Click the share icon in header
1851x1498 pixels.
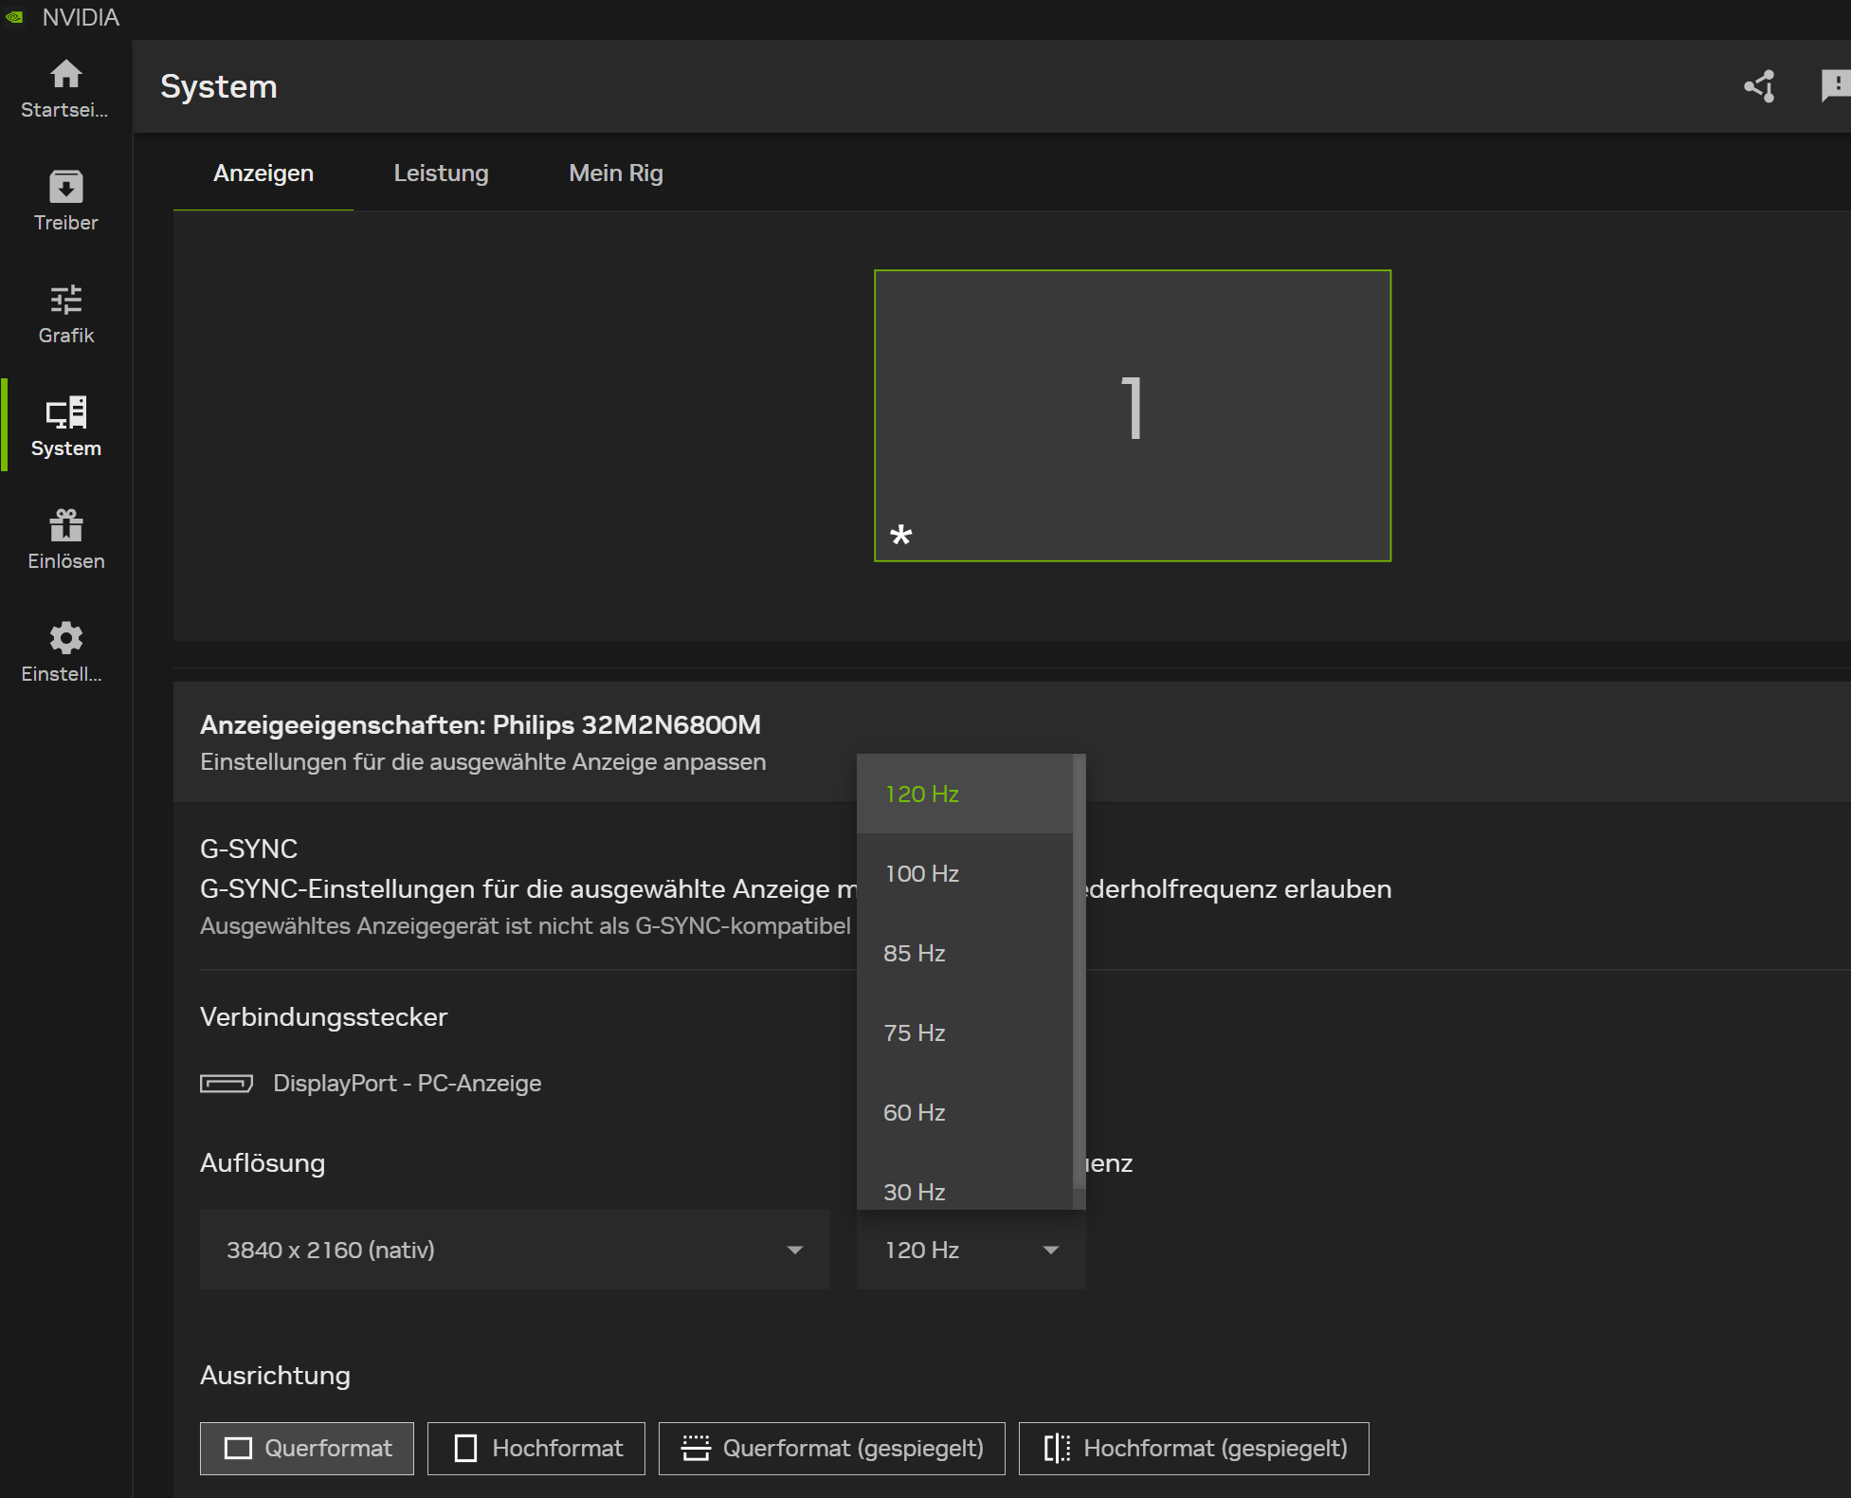point(1760,86)
